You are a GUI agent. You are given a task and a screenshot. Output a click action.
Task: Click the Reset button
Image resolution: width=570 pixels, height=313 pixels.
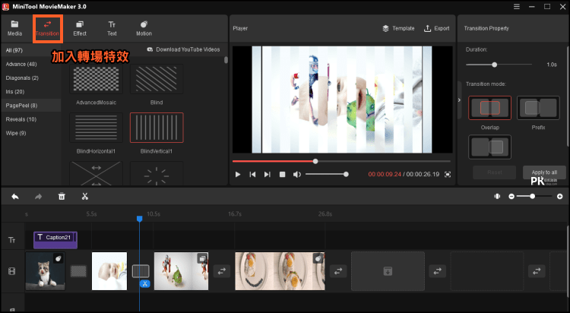point(495,172)
